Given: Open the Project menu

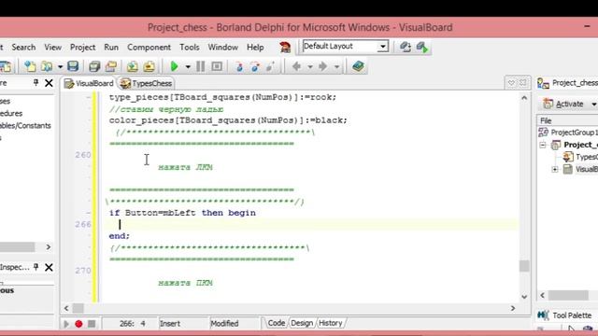Looking at the screenshot, I should [82, 48].
